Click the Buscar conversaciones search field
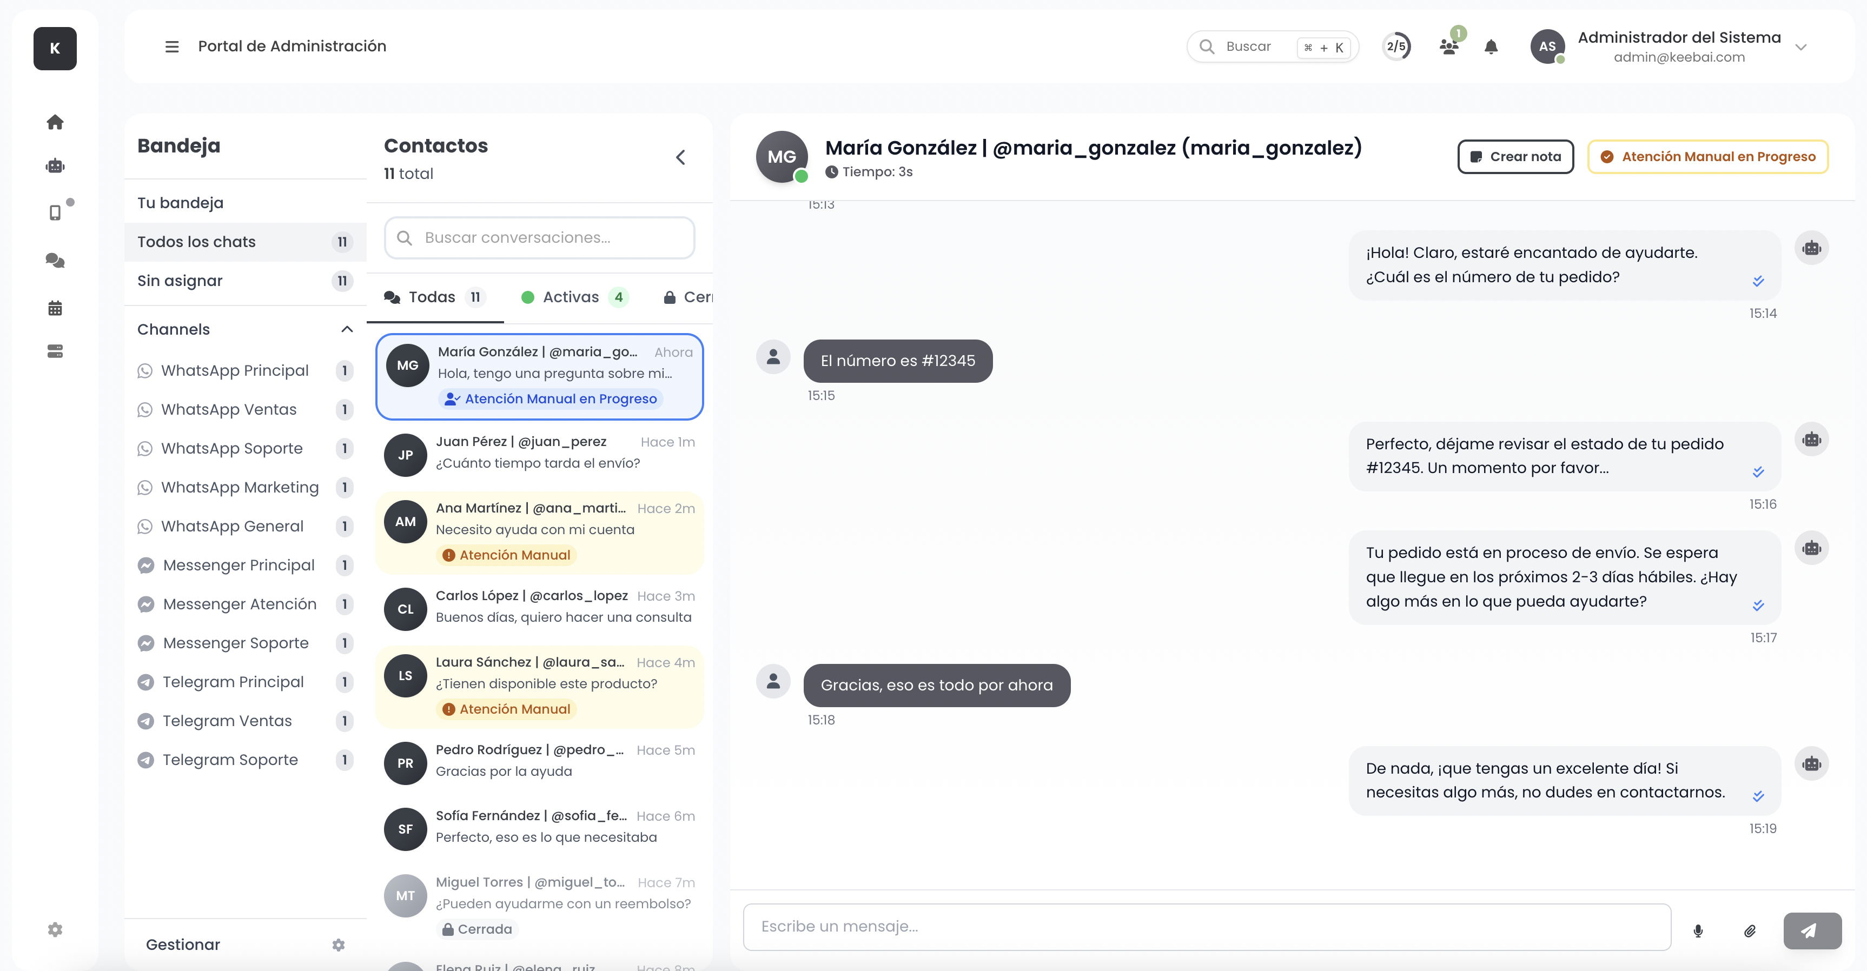Viewport: 1867px width, 971px height. point(540,238)
